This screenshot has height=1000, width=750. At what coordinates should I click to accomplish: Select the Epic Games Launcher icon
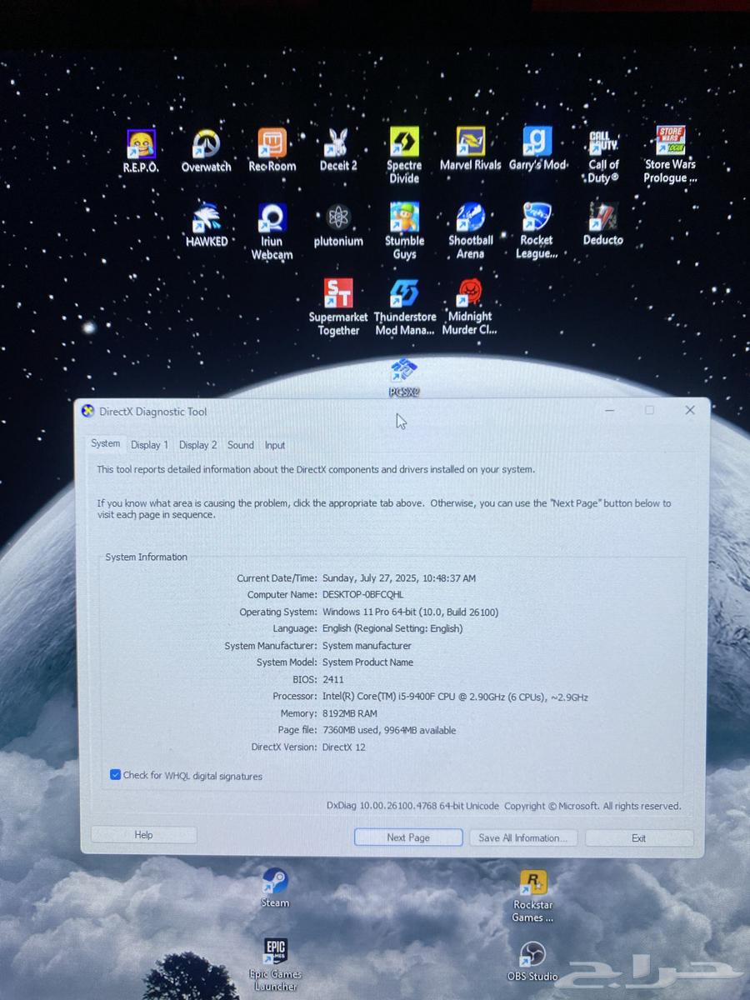[276, 965]
